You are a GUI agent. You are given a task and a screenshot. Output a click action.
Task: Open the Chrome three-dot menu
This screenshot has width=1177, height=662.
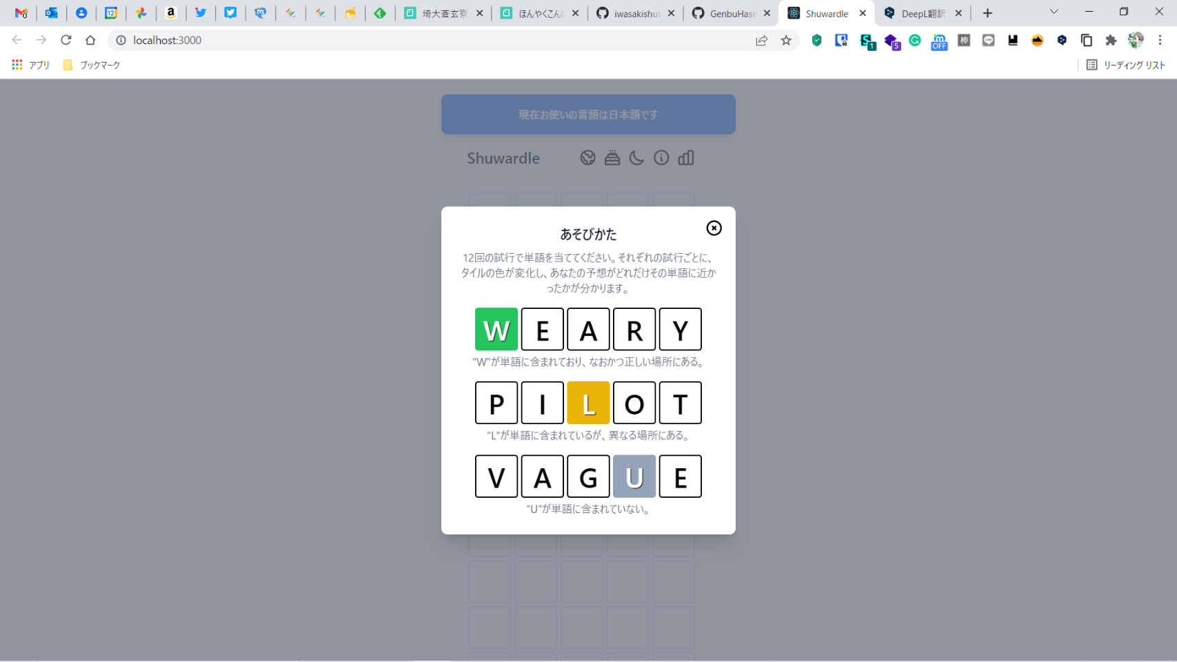point(1160,41)
